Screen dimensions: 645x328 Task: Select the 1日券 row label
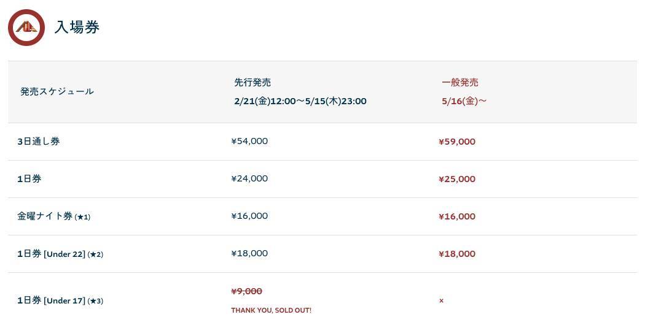[x=29, y=179]
